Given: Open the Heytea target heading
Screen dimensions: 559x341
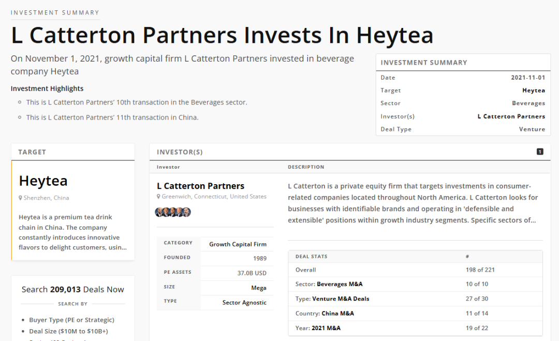Looking at the screenshot, I should pyautogui.click(x=43, y=181).
